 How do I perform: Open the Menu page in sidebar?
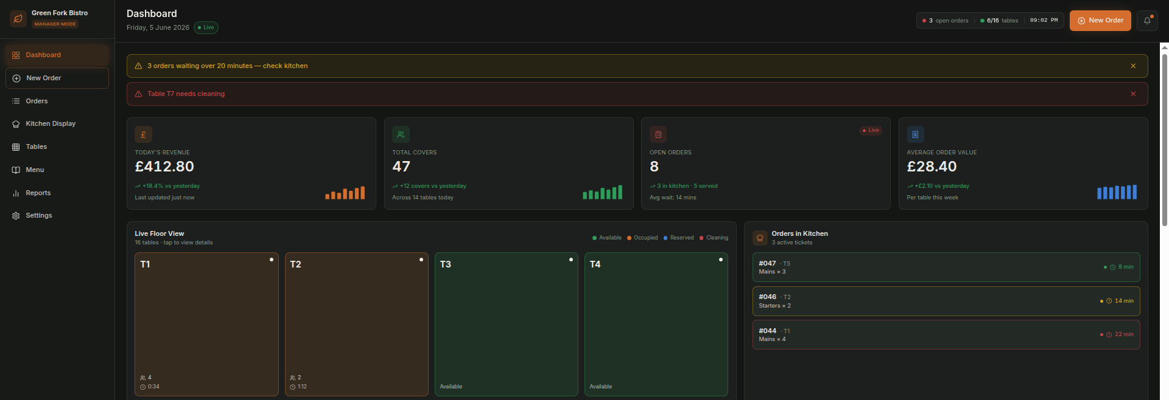(x=57, y=170)
